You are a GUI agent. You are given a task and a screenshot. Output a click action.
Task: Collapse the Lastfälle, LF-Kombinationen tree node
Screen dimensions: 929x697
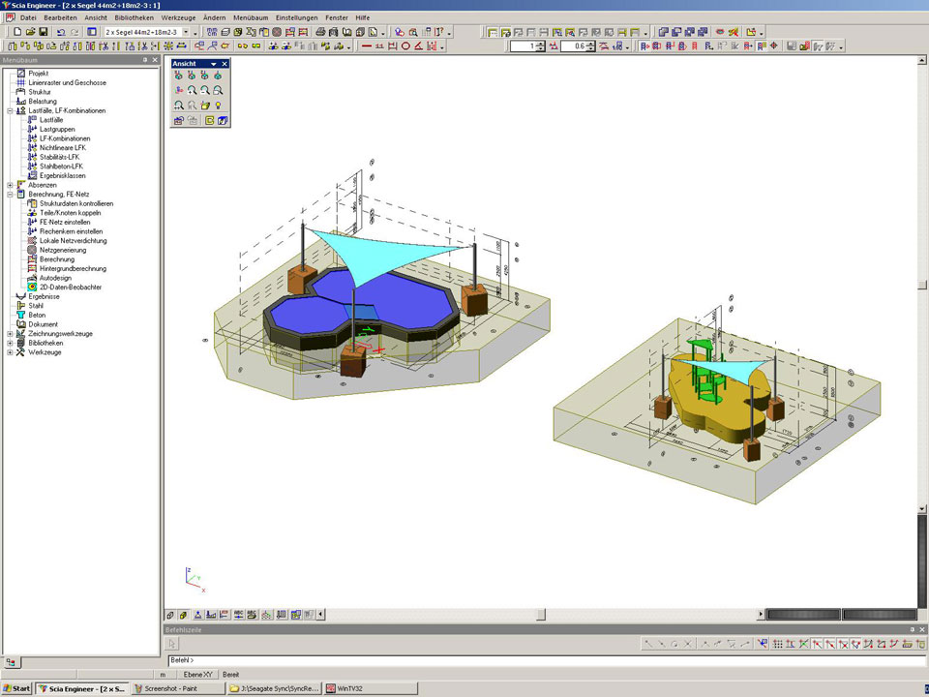pyautogui.click(x=10, y=110)
